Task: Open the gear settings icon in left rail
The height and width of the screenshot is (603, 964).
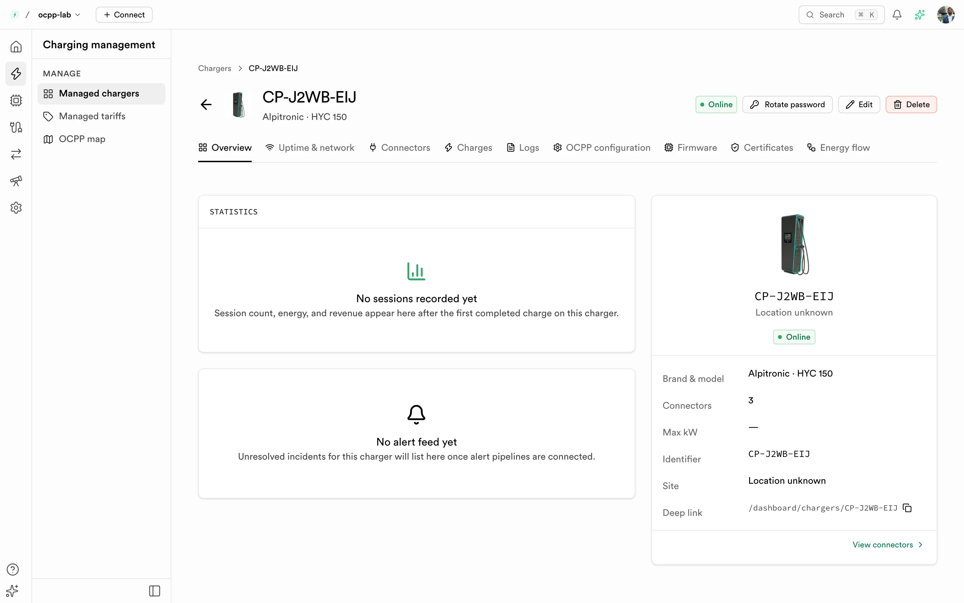Action: click(x=16, y=207)
